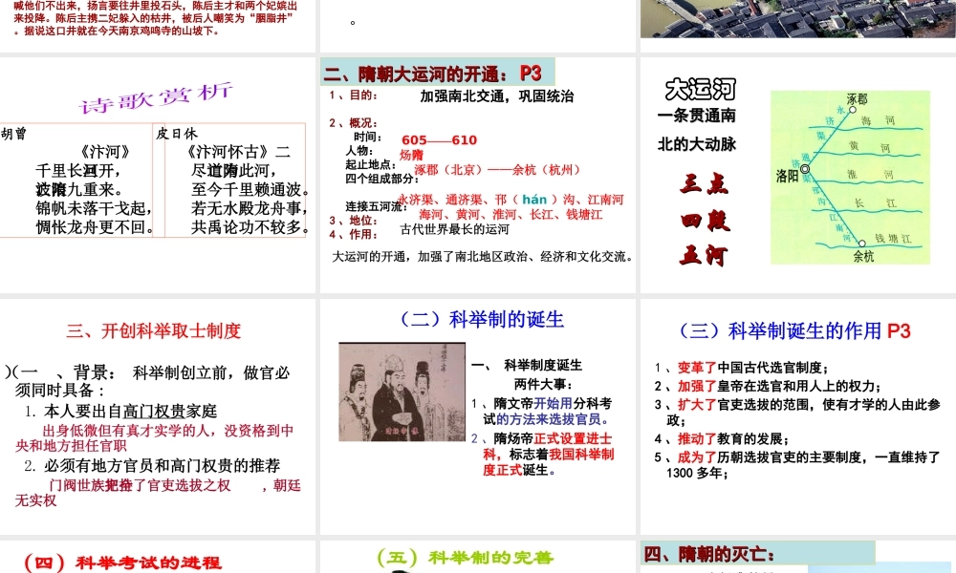
Task: Open the (五)科举制的完善 slide thumbnail
Action: pos(478,557)
